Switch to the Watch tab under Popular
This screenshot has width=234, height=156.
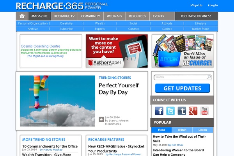tap(182, 130)
